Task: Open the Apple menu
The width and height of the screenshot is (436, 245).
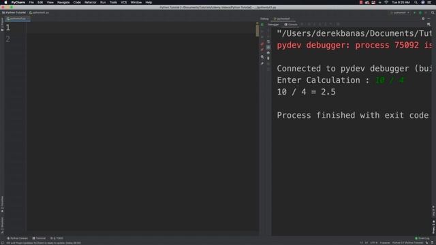Action: pos(5,2)
